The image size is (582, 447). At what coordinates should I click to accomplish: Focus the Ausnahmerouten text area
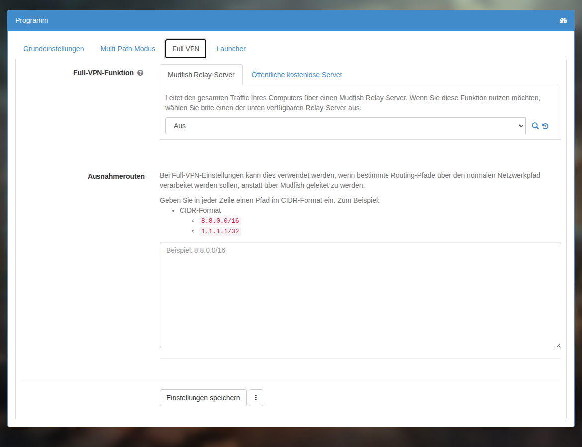click(360, 295)
